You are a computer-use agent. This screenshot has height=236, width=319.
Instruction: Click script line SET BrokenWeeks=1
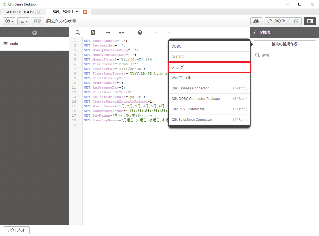pyautogui.click(x=104, y=83)
